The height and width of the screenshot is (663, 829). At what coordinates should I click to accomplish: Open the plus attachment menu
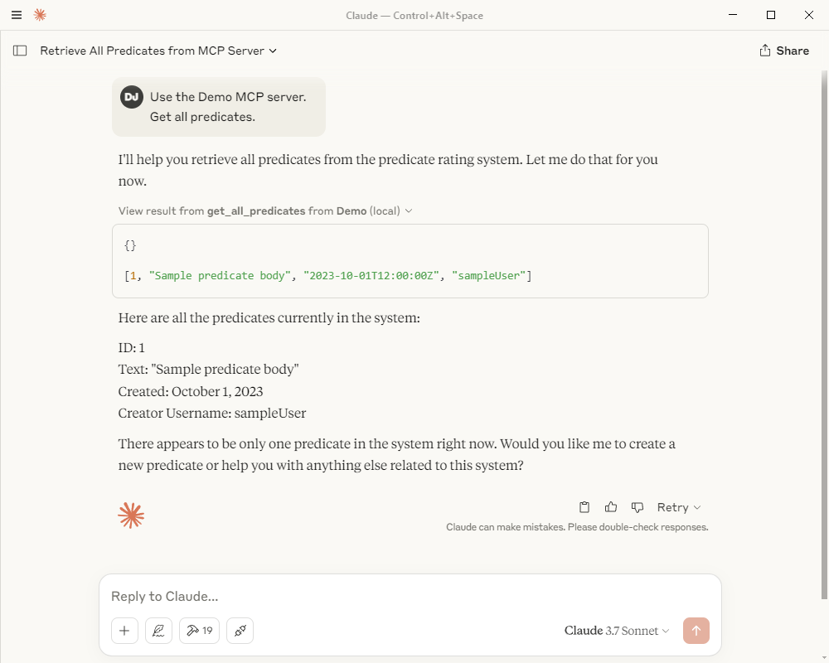(x=125, y=630)
